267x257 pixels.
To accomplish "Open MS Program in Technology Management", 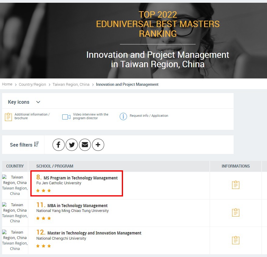I will coord(80,178).
